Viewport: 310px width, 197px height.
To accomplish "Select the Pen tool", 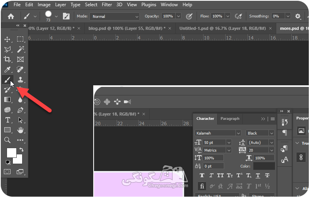I will (x=20, y=110).
